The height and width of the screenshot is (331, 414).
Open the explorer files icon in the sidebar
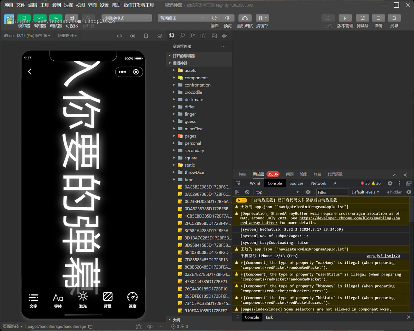click(171, 36)
